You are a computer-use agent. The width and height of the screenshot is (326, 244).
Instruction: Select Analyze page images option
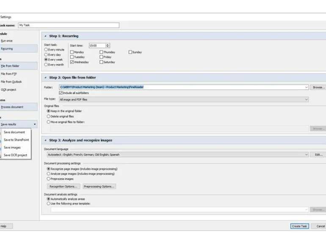tap(48, 174)
